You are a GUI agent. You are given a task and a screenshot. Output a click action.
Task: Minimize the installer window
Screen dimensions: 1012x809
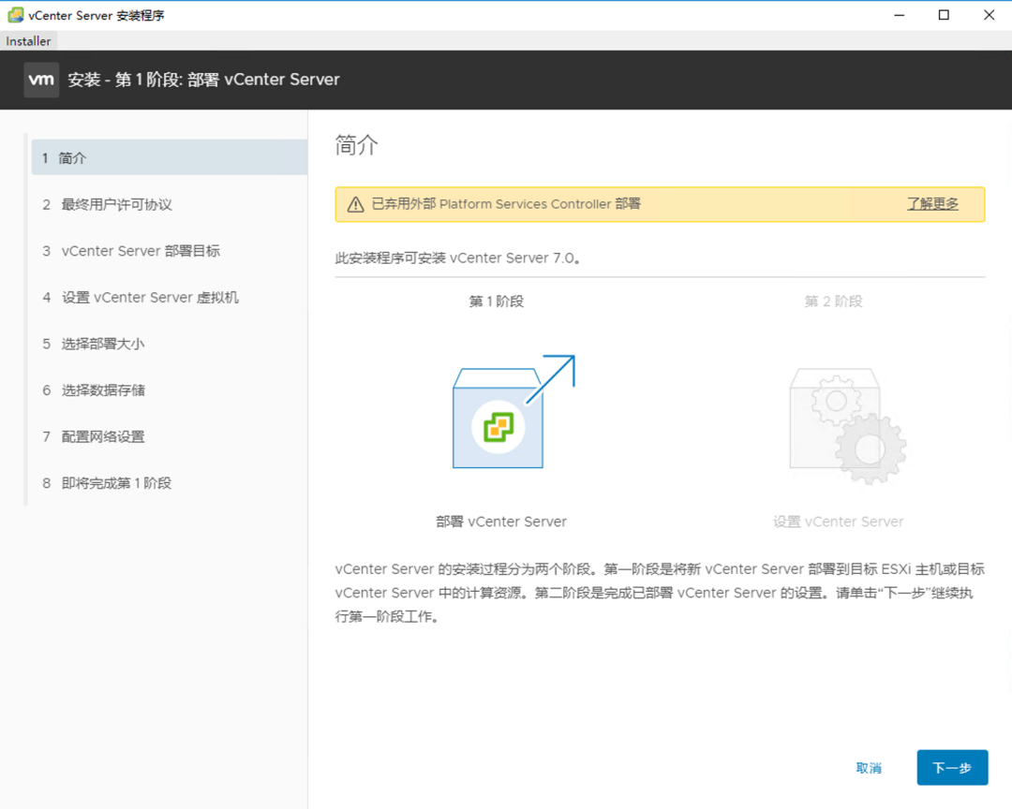899,15
